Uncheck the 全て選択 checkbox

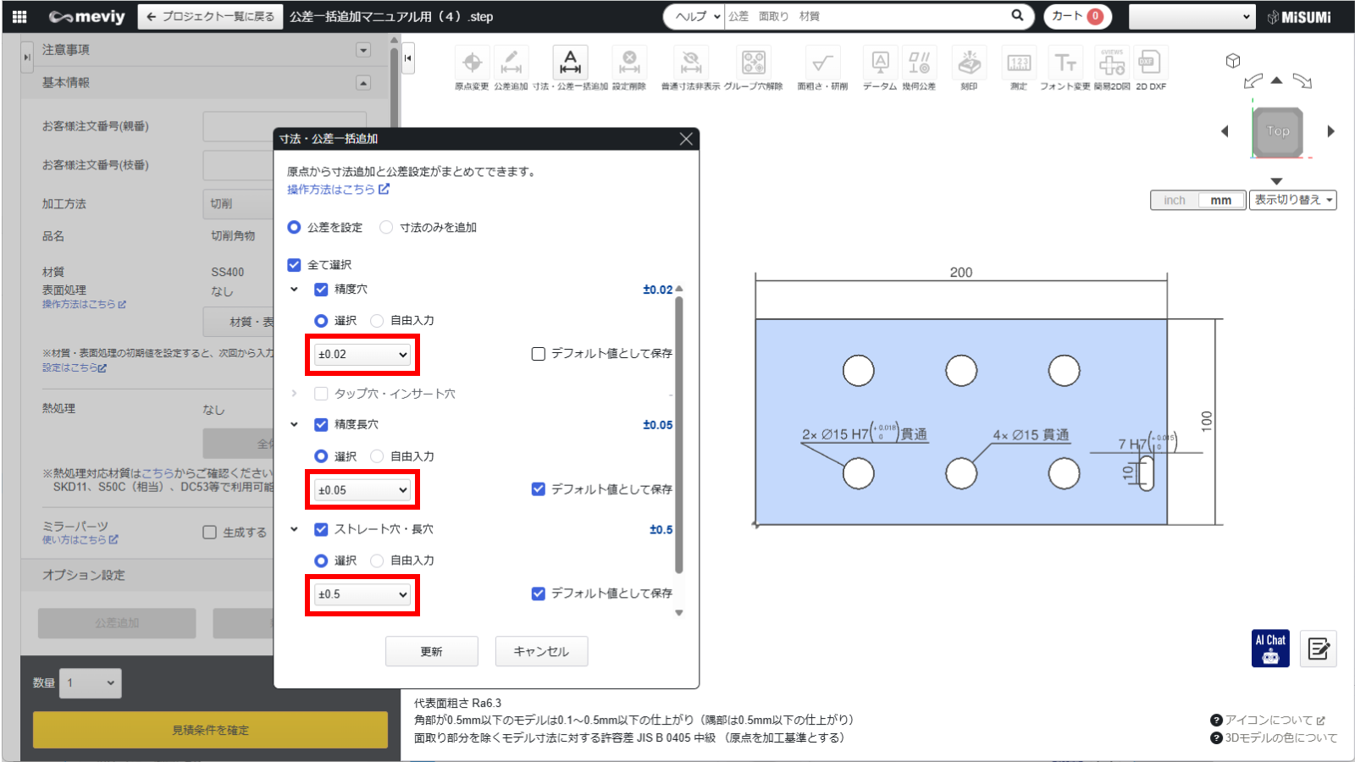(295, 265)
